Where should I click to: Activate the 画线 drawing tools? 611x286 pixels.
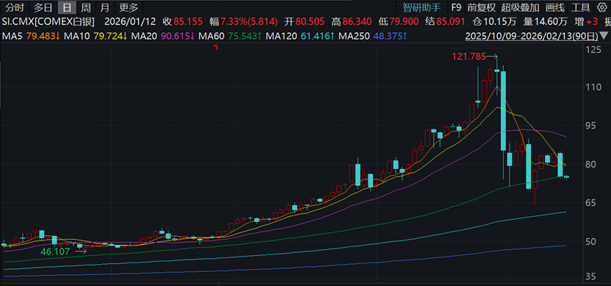(x=554, y=7)
